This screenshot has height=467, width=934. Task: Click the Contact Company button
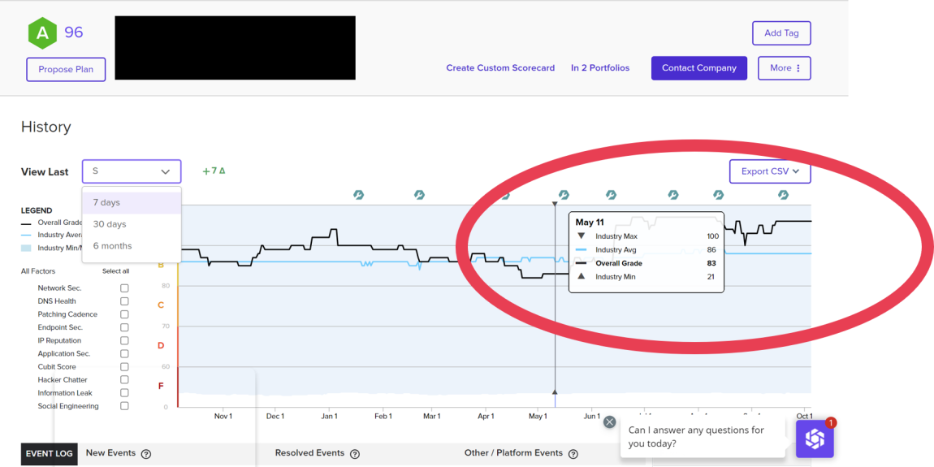[x=698, y=68]
